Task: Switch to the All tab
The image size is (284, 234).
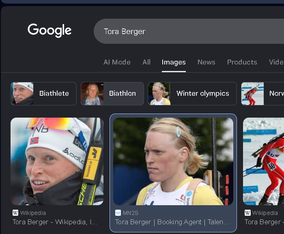Action: click(146, 62)
